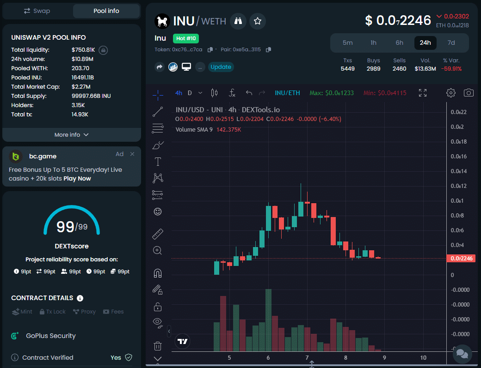
Task: Click the GoPlus Security logo
Action: pyautogui.click(x=14, y=336)
